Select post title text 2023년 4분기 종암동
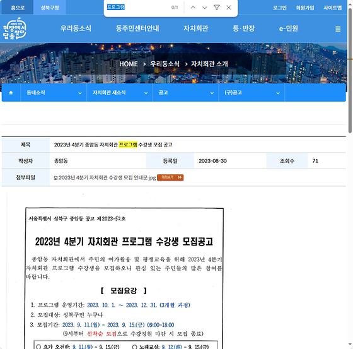 [76, 145]
